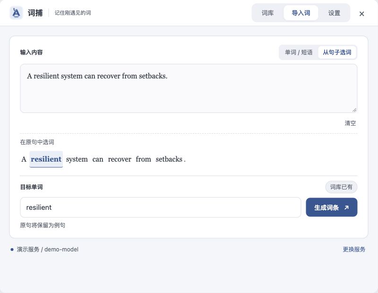
Task: Grab the textarea resize handle corner
Action: 354,110
